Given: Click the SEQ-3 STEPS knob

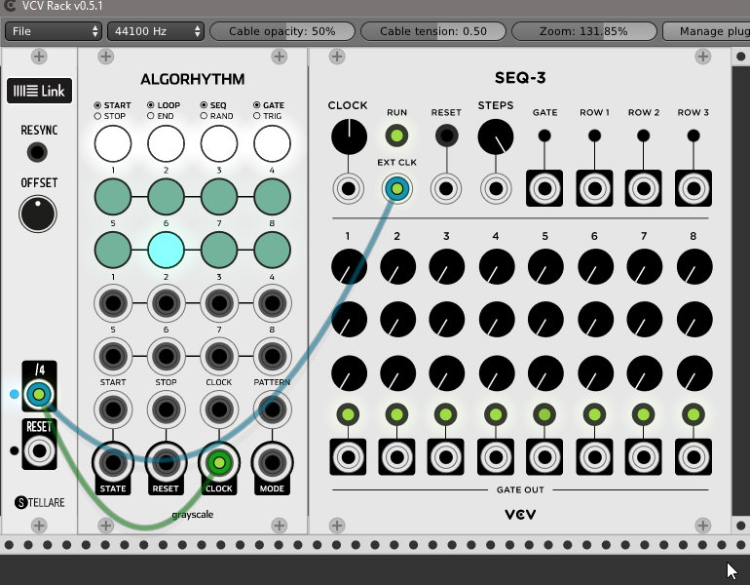Looking at the screenshot, I should [x=496, y=136].
